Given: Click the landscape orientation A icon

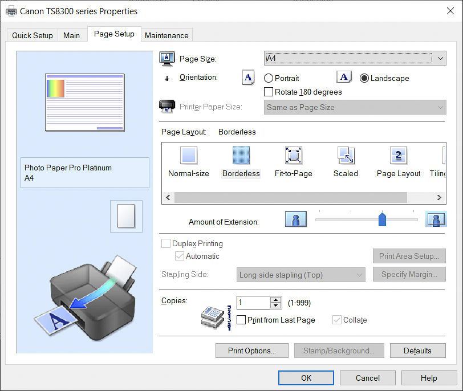Looking at the screenshot, I should pos(344,78).
